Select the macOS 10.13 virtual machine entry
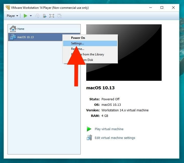Image resolution: width=184 pixels, height=163 pixels. click(25, 37)
